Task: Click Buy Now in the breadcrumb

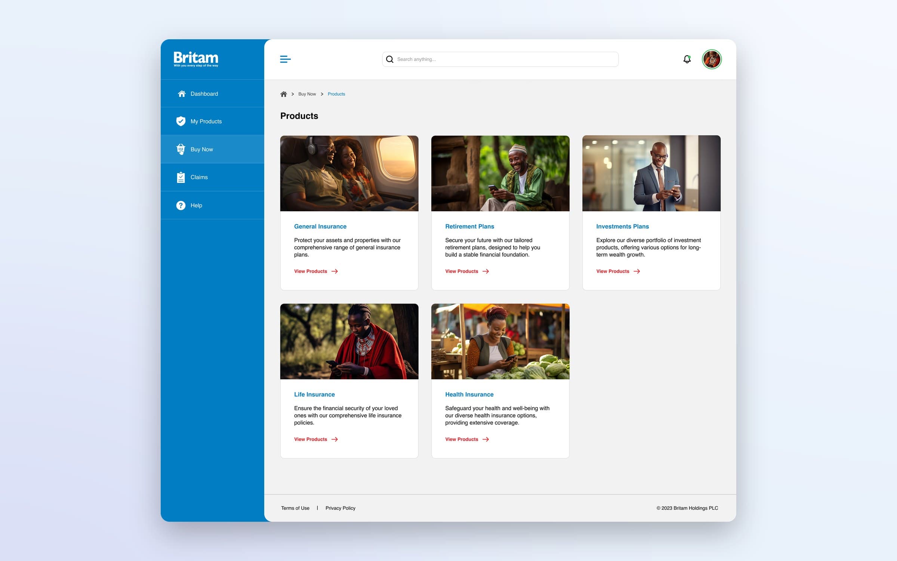Action: pyautogui.click(x=307, y=94)
